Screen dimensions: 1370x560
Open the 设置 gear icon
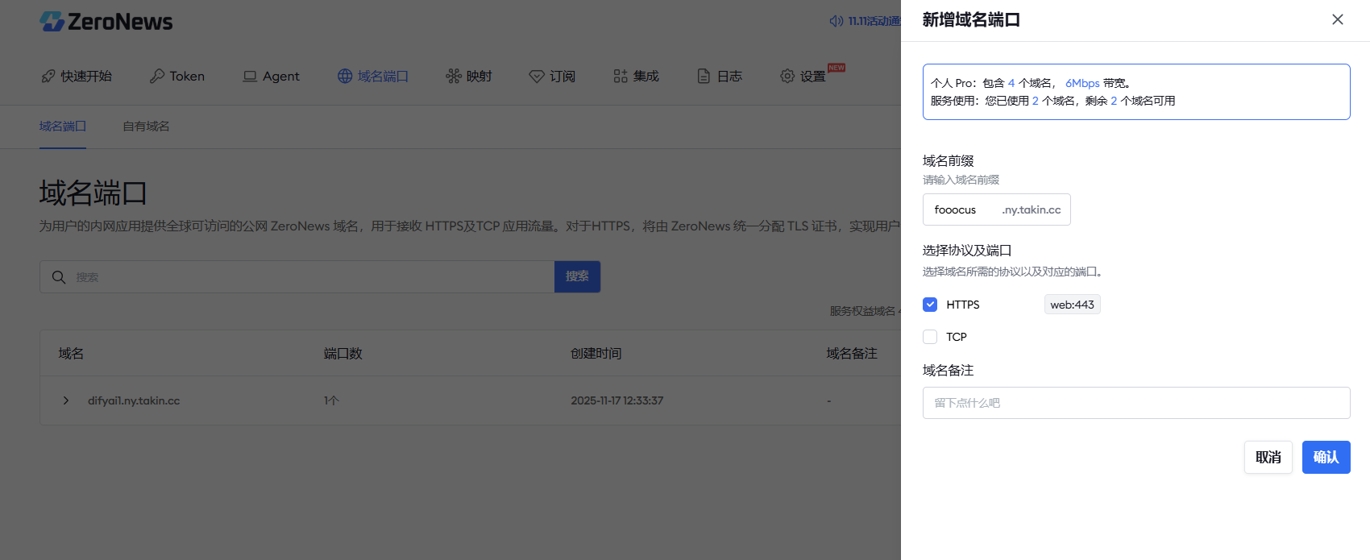click(x=787, y=76)
